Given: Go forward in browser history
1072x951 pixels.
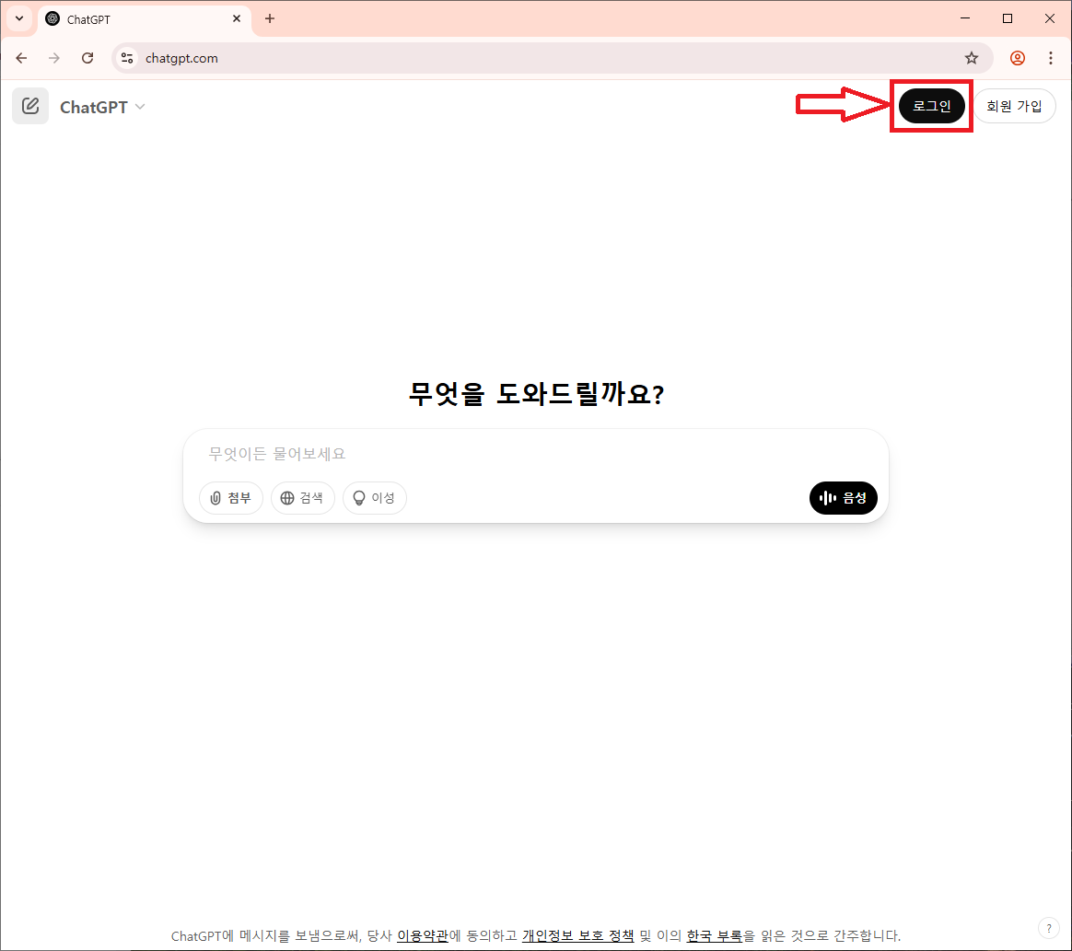Looking at the screenshot, I should click(x=54, y=58).
